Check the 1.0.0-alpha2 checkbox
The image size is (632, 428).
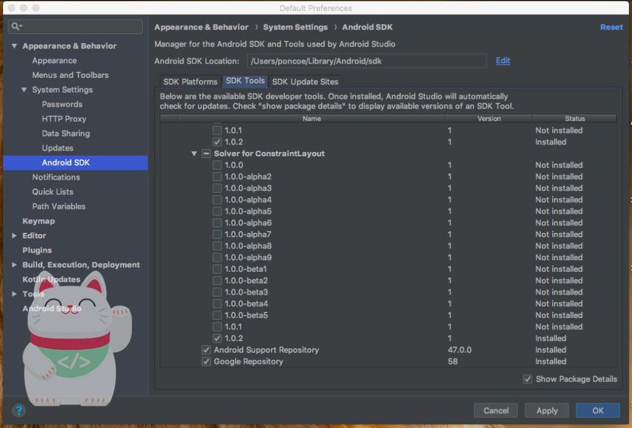(x=217, y=177)
